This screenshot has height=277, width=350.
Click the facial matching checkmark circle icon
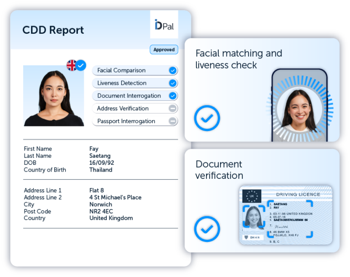207,118
